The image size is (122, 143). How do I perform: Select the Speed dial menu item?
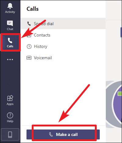(x=63, y=24)
